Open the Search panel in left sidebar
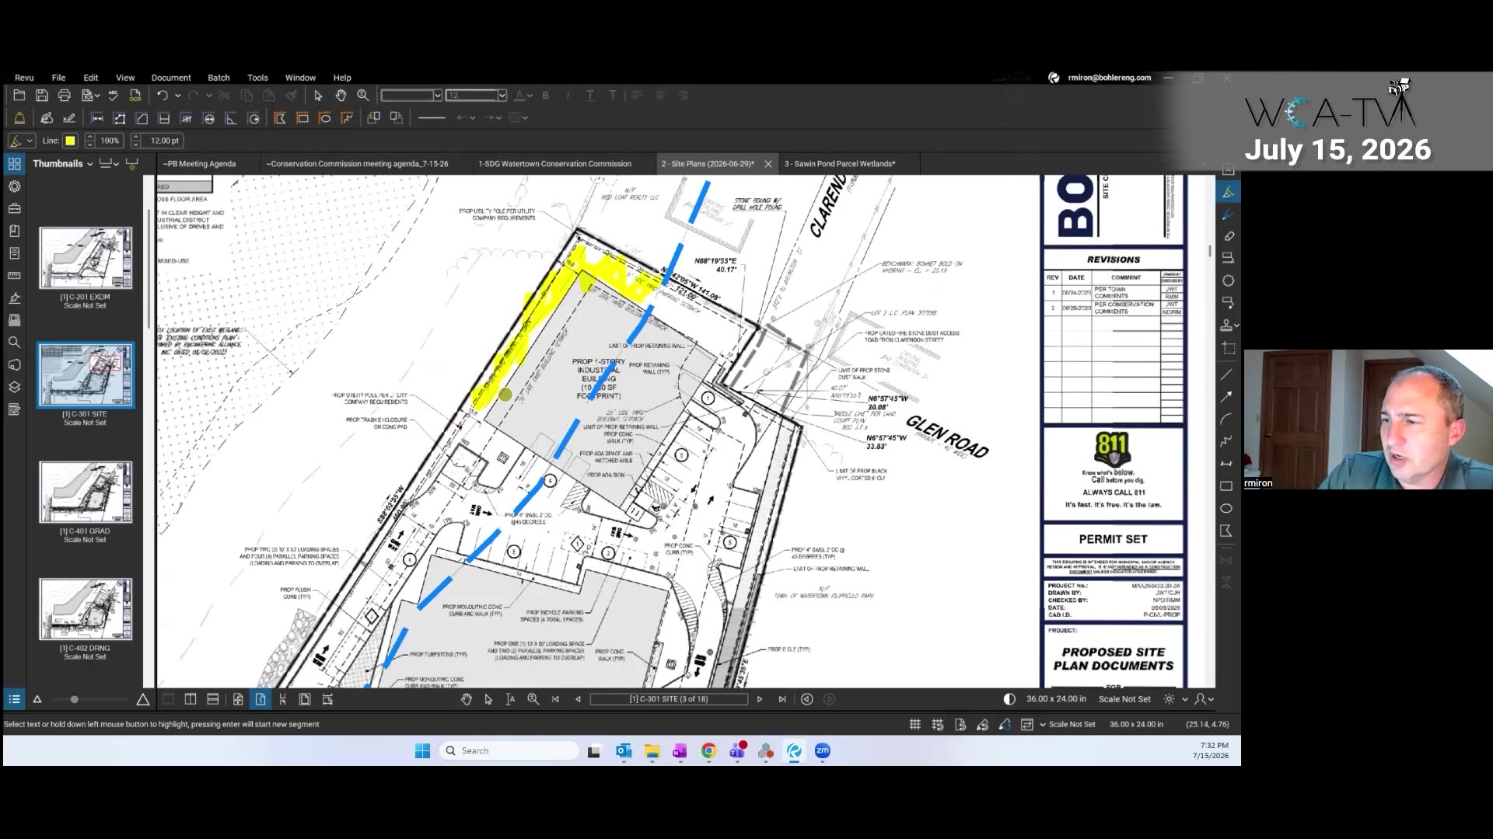 coord(14,343)
